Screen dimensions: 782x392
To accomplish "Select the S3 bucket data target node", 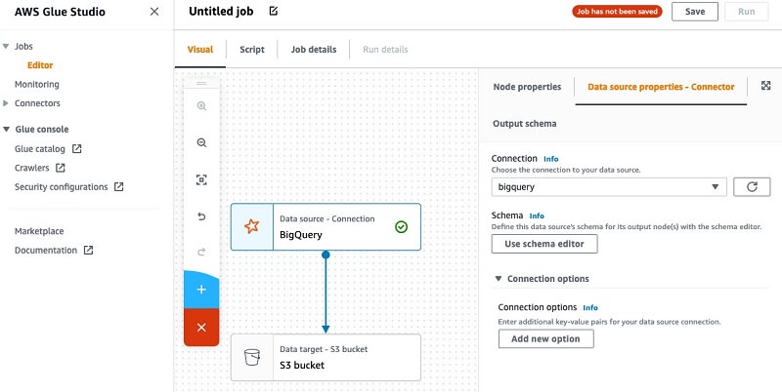I will point(326,357).
